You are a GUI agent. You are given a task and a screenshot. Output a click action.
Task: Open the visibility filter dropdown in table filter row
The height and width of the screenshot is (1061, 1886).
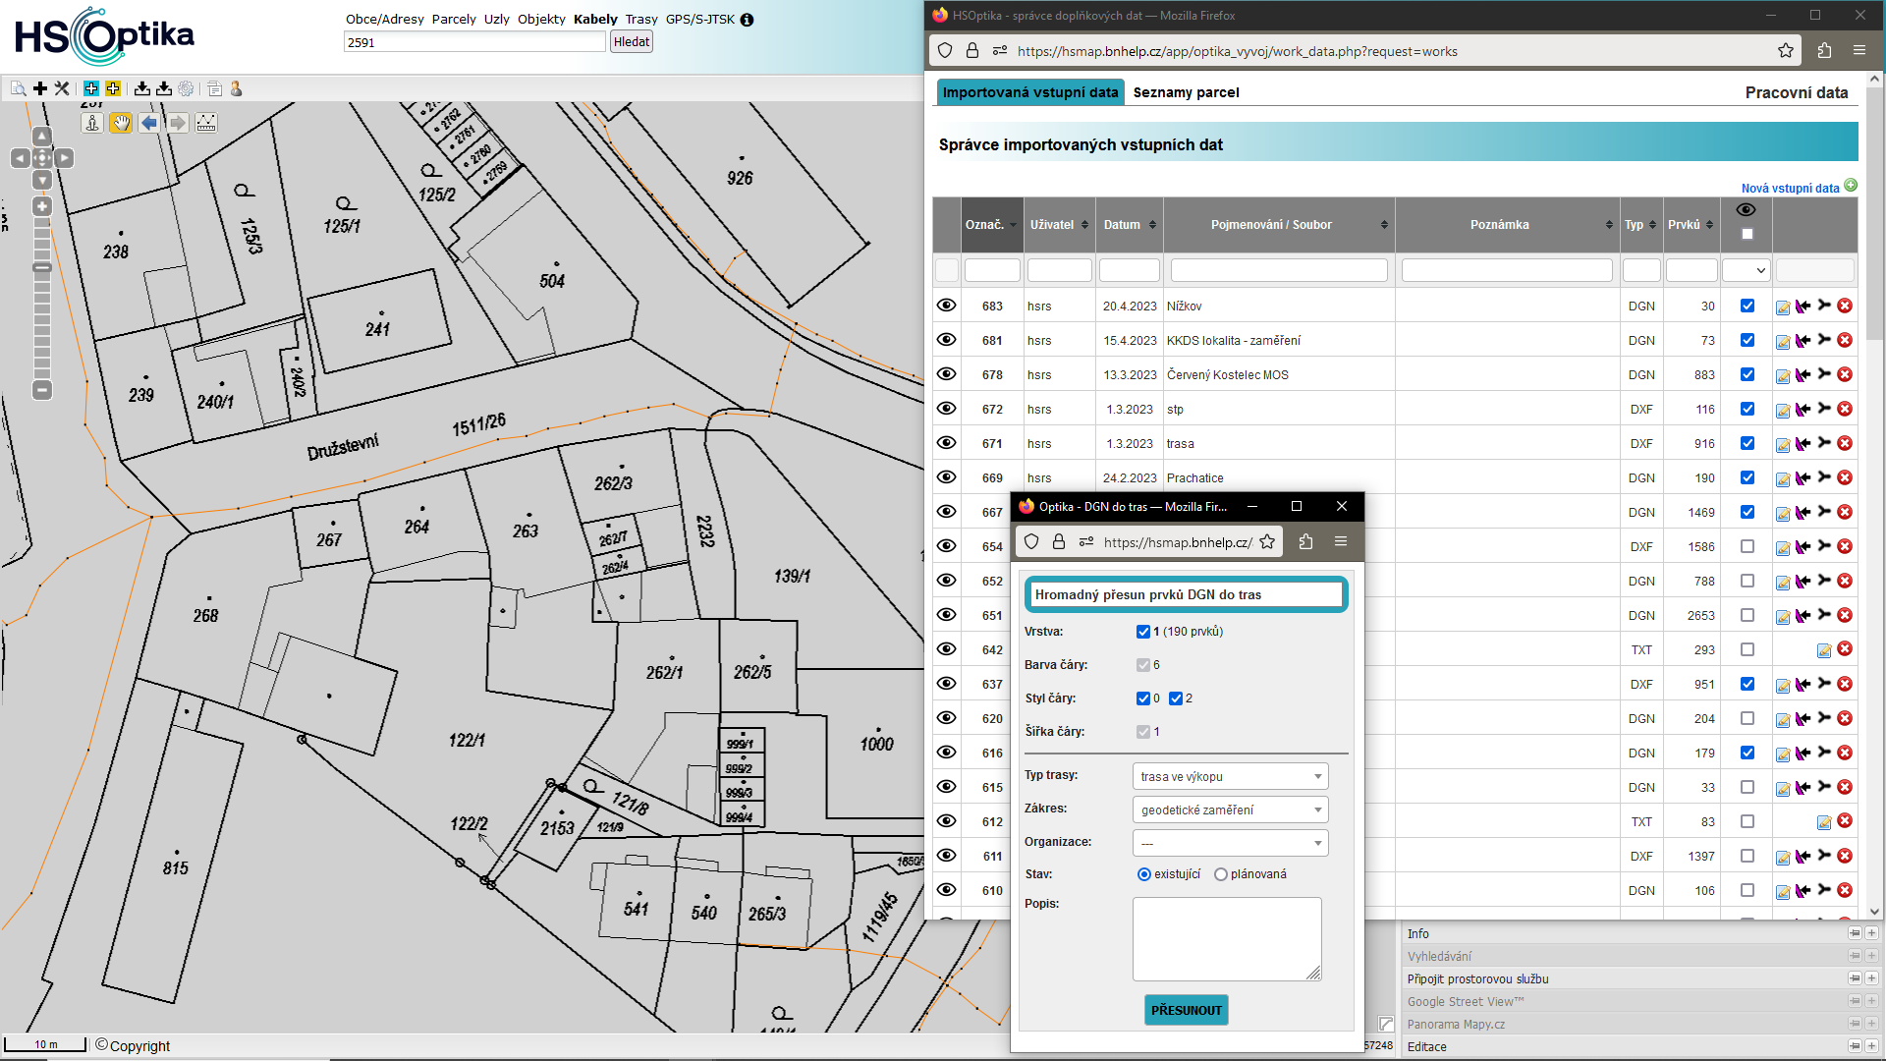tap(1746, 270)
